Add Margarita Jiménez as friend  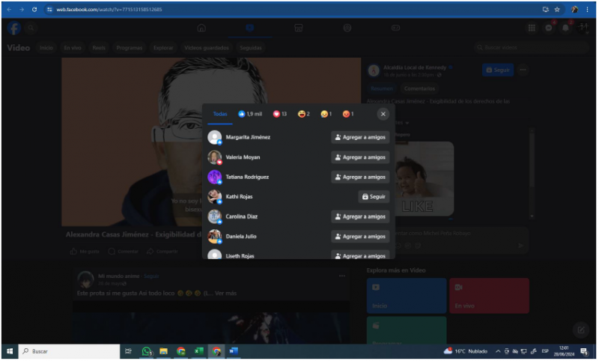pos(361,138)
